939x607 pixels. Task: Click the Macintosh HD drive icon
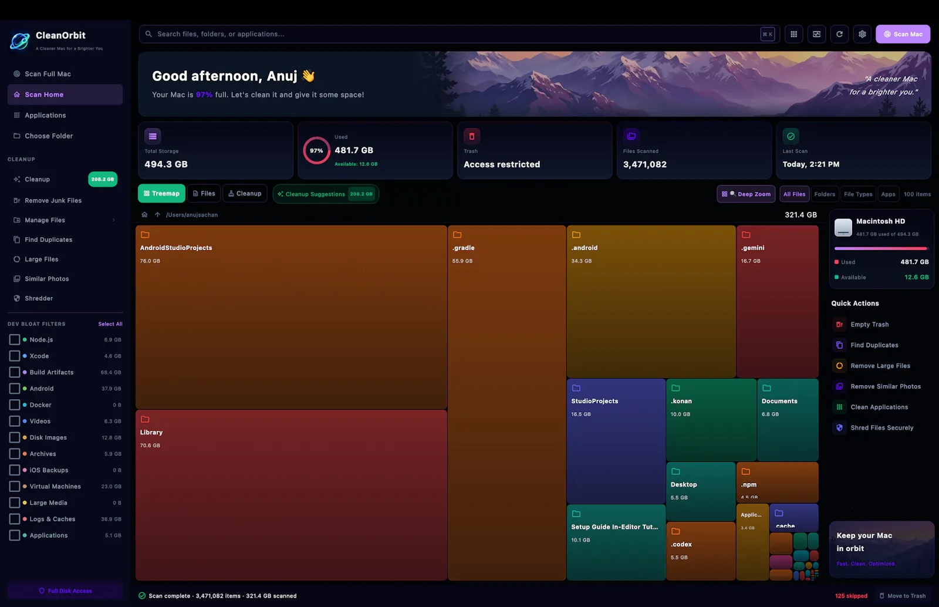click(x=843, y=227)
